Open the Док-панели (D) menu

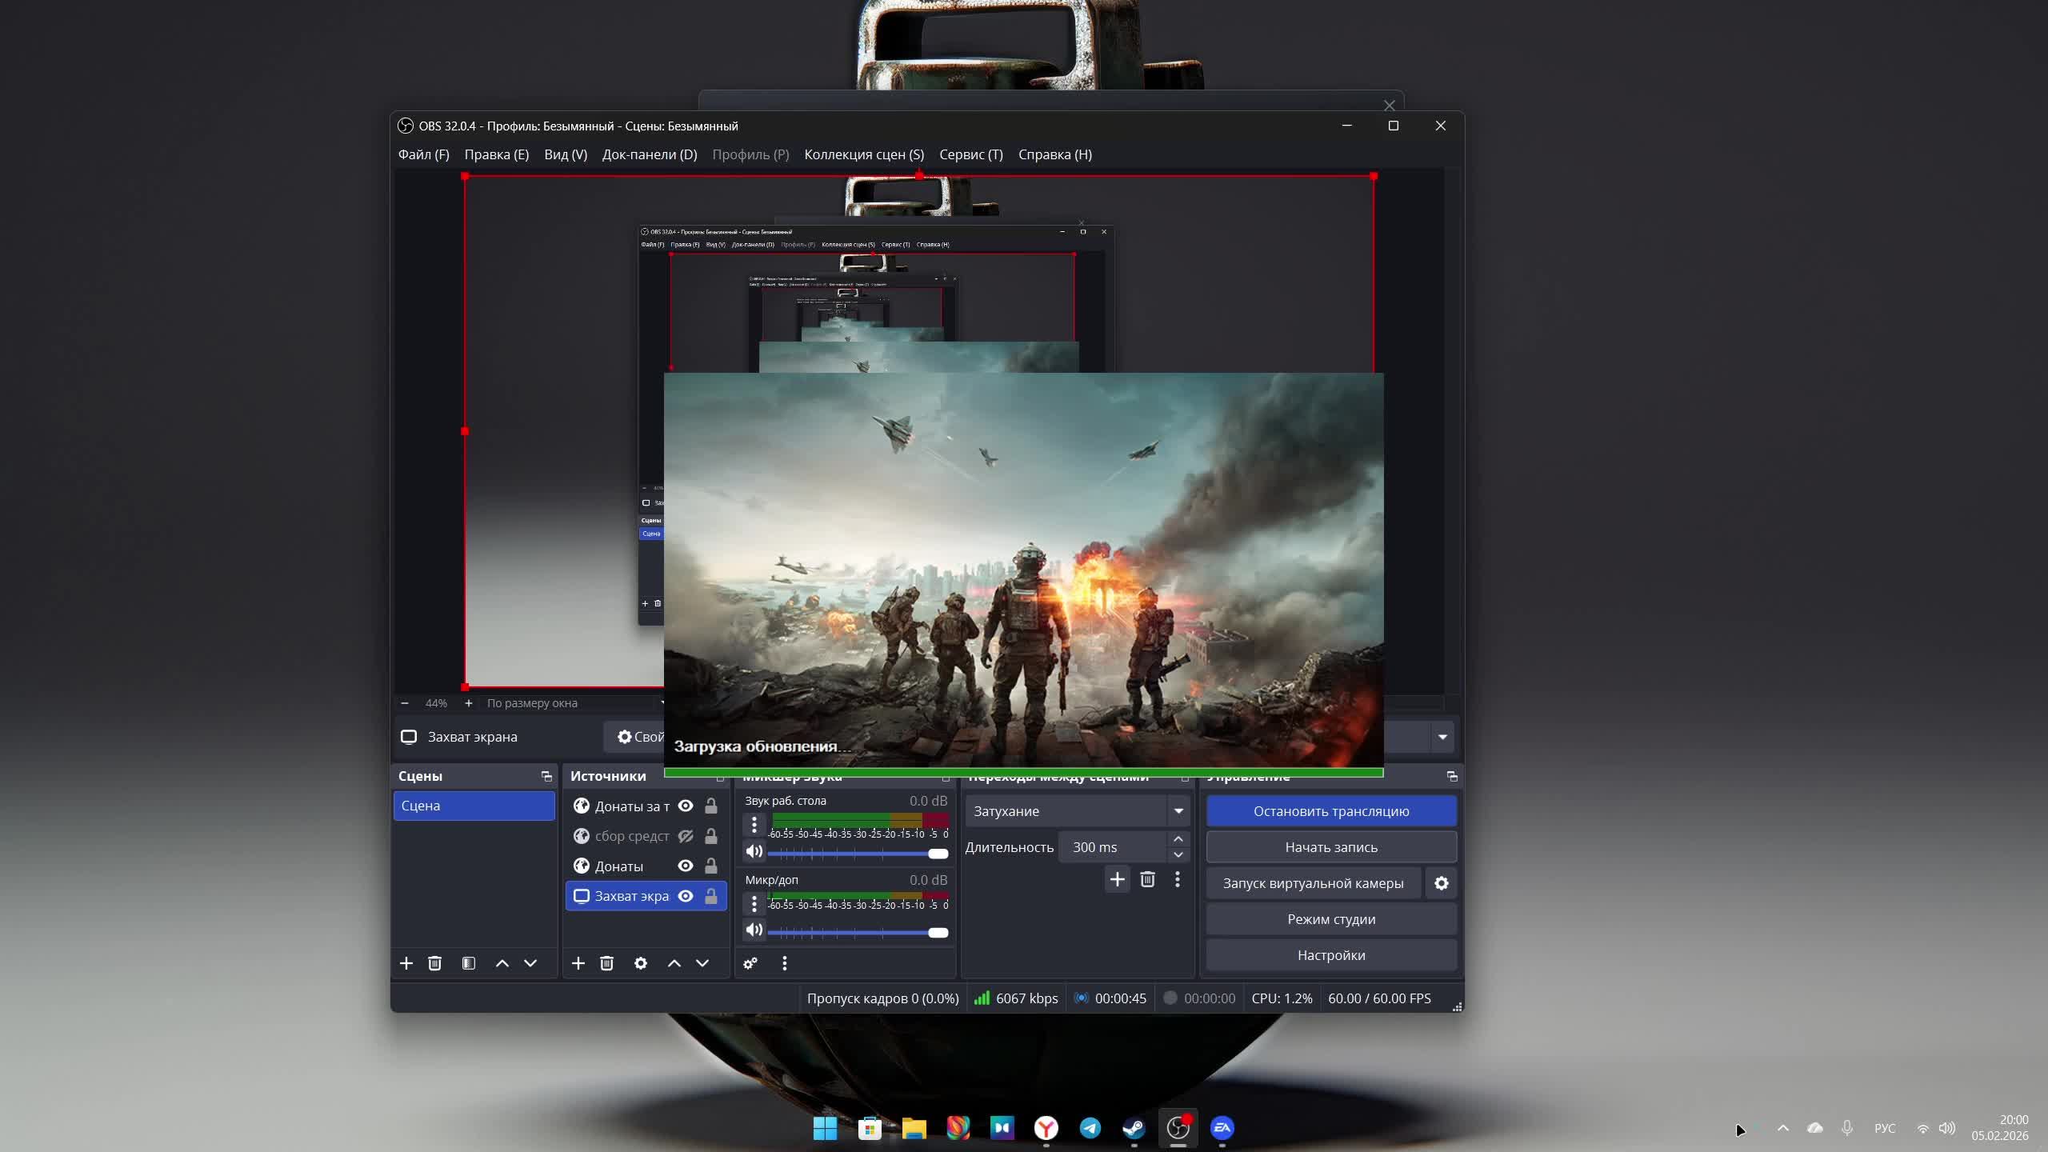pyautogui.click(x=649, y=154)
